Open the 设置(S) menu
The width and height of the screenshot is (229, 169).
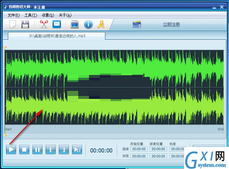[x=48, y=15]
